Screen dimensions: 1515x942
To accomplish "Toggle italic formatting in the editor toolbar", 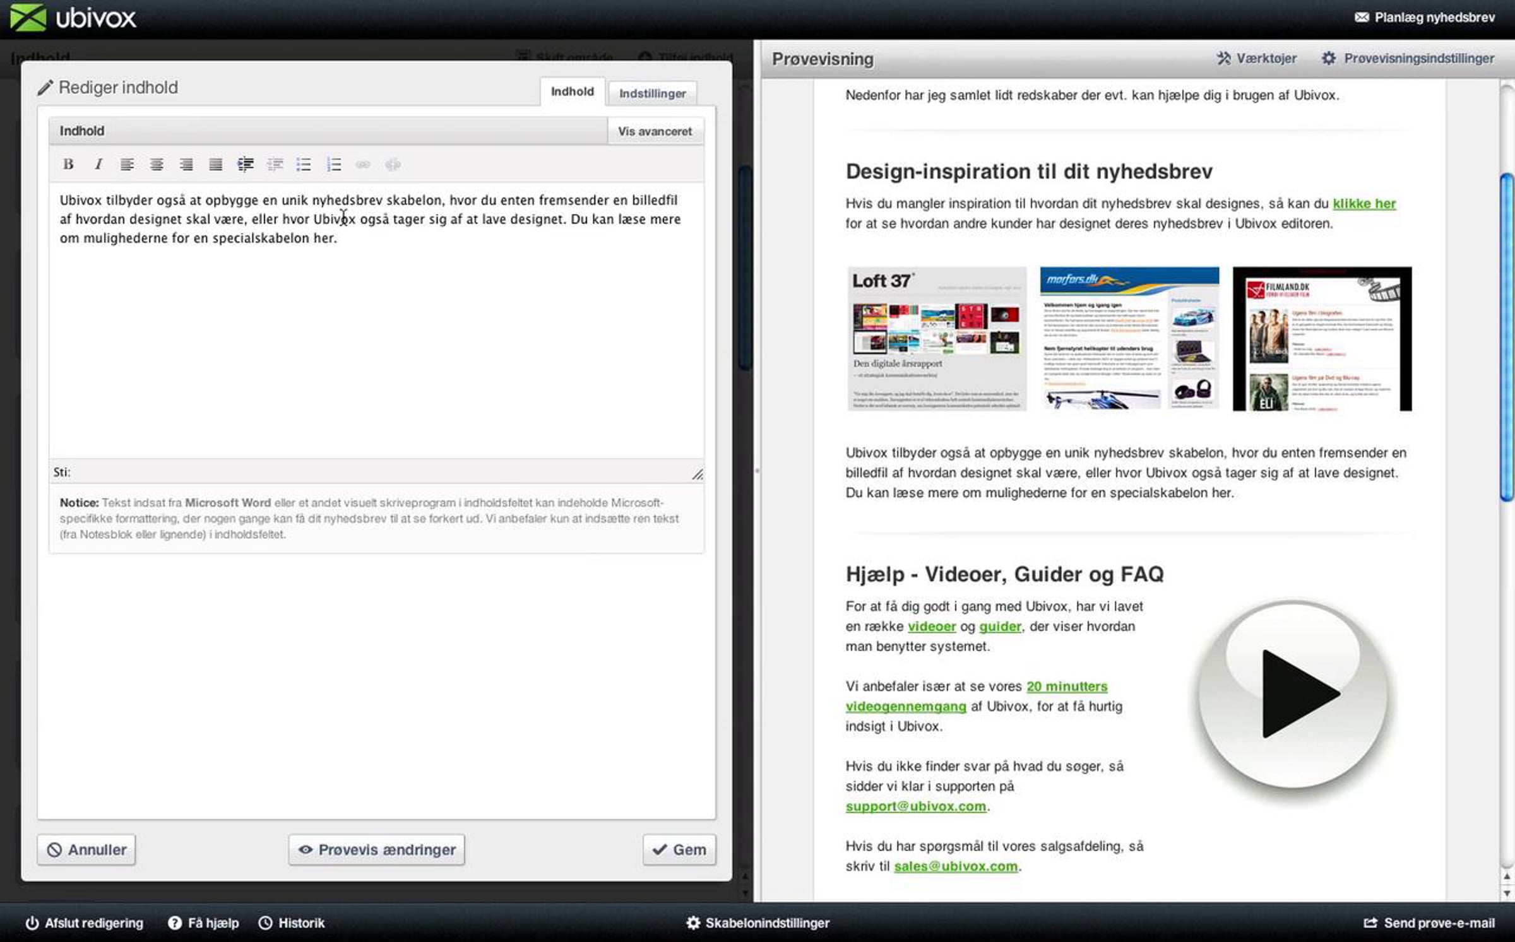I will coord(98,165).
